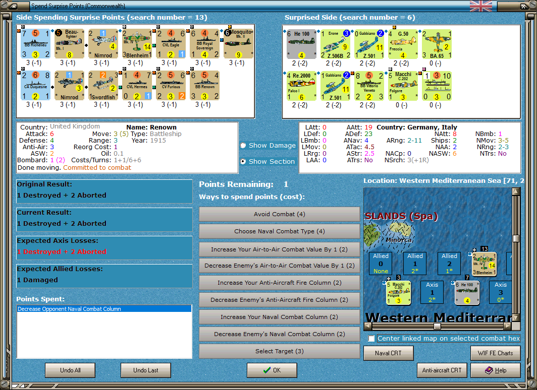Select the Mosquito Mk. II counter
The image size is (537, 390).
pyautogui.click(x=238, y=43)
